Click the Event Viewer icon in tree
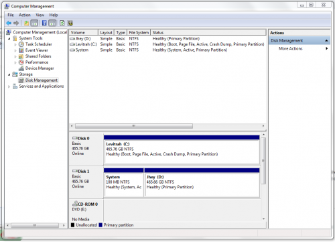This screenshot has width=335, height=242. pos(21,50)
